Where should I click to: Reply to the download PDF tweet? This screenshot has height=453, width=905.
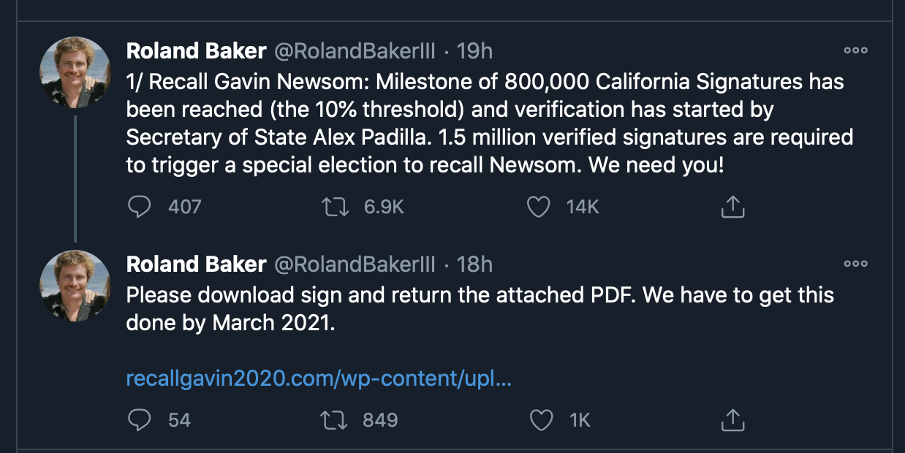pyautogui.click(x=139, y=420)
